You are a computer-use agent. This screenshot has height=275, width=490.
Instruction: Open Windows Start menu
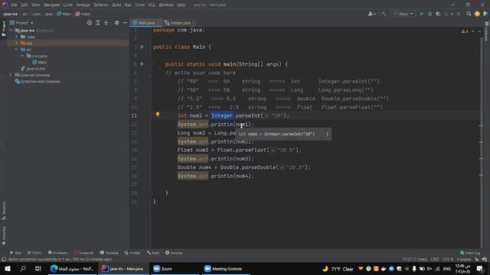coord(8,269)
